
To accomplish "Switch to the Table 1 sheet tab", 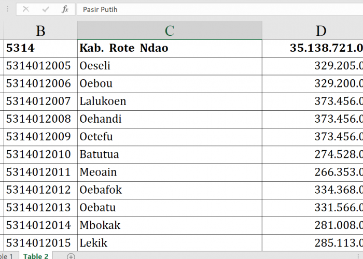I will point(6,256).
